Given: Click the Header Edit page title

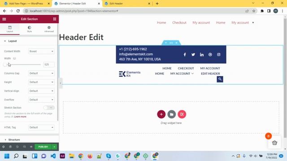Looking at the screenshot, I should coord(81,37).
